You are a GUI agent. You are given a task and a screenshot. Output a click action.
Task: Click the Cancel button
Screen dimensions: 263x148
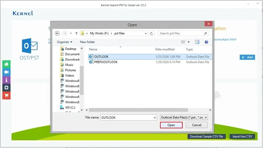tap(196, 125)
